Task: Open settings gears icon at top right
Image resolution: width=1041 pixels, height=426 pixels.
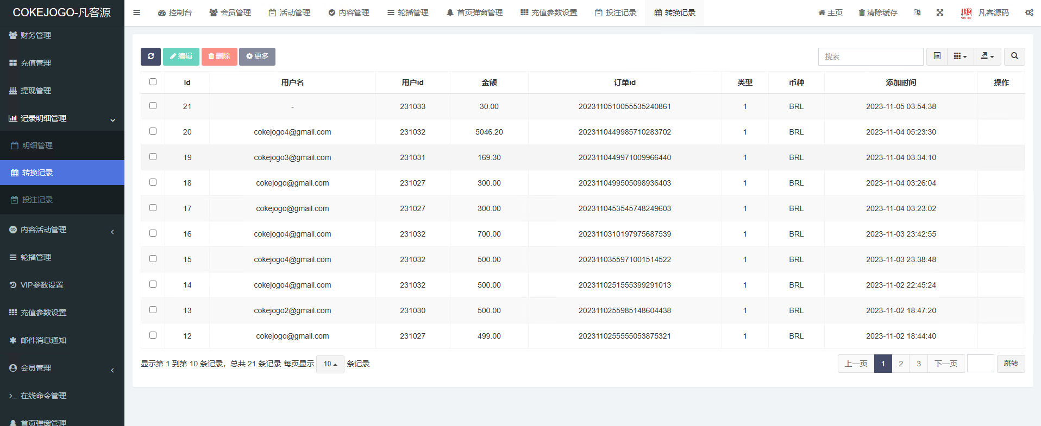Action: pos(1029,12)
